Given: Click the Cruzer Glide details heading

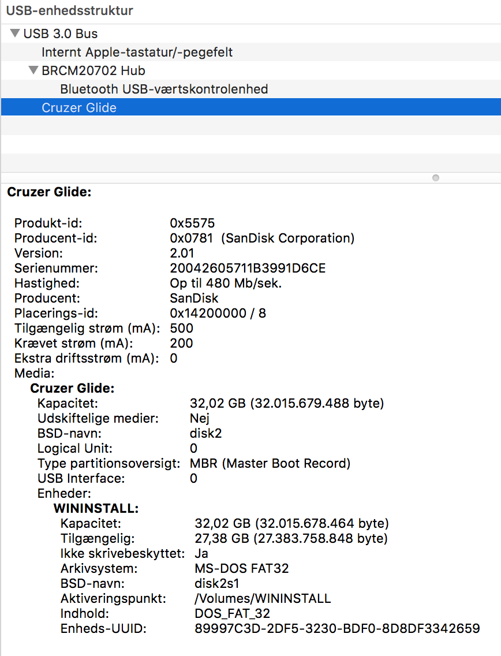Looking at the screenshot, I should click(49, 192).
